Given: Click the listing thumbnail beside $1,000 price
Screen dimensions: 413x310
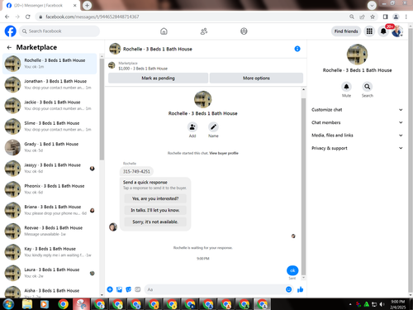Looking at the screenshot, I should coord(112,65).
